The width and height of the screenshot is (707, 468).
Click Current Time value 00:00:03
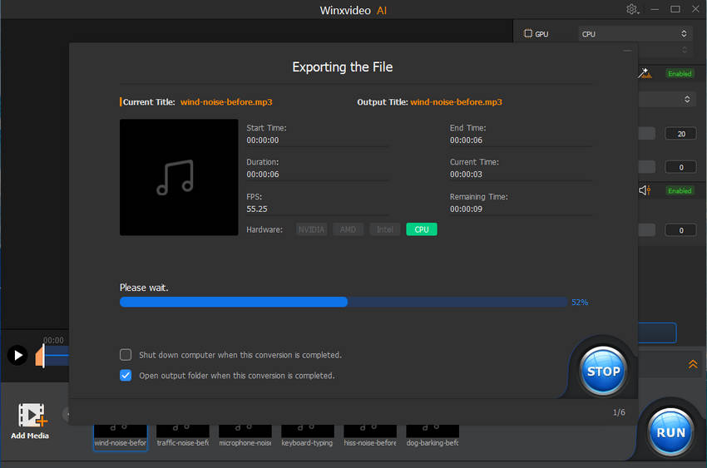point(467,175)
